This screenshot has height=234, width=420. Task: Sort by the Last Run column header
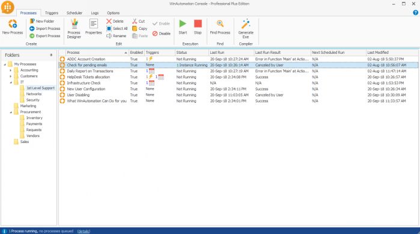[231, 53]
